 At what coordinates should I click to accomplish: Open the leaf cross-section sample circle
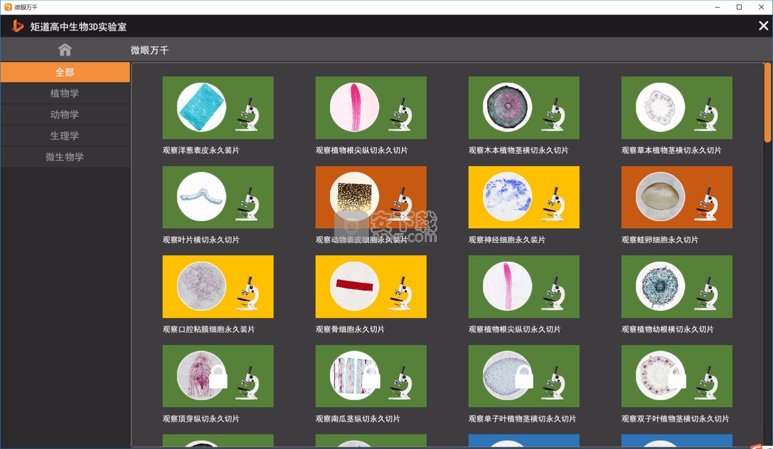(x=201, y=196)
